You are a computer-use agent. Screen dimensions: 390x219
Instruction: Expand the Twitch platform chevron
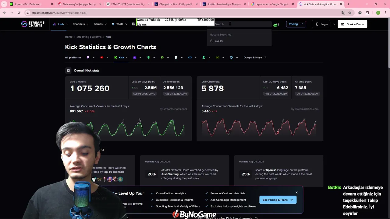pos(94,57)
